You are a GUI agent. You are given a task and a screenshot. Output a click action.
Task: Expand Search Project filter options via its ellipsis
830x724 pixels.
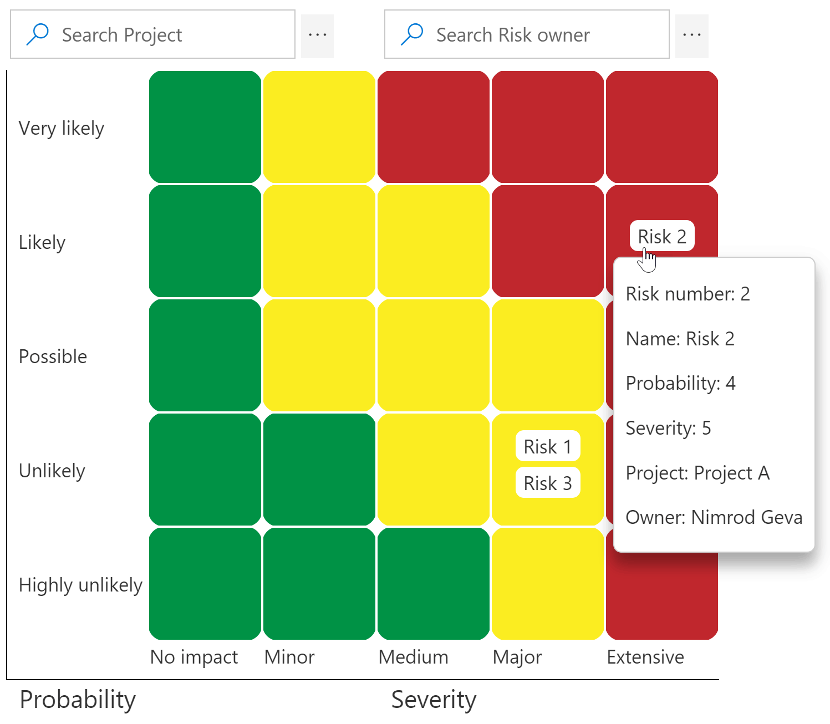click(x=317, y=34)
